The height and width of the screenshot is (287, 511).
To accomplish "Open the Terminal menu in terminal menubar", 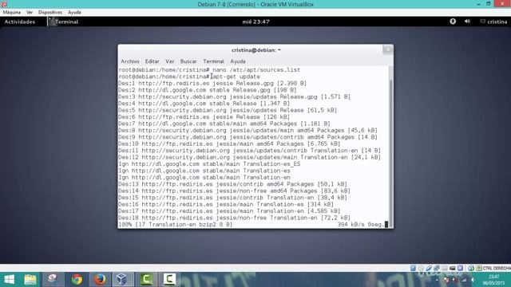I will click(213, 61).
